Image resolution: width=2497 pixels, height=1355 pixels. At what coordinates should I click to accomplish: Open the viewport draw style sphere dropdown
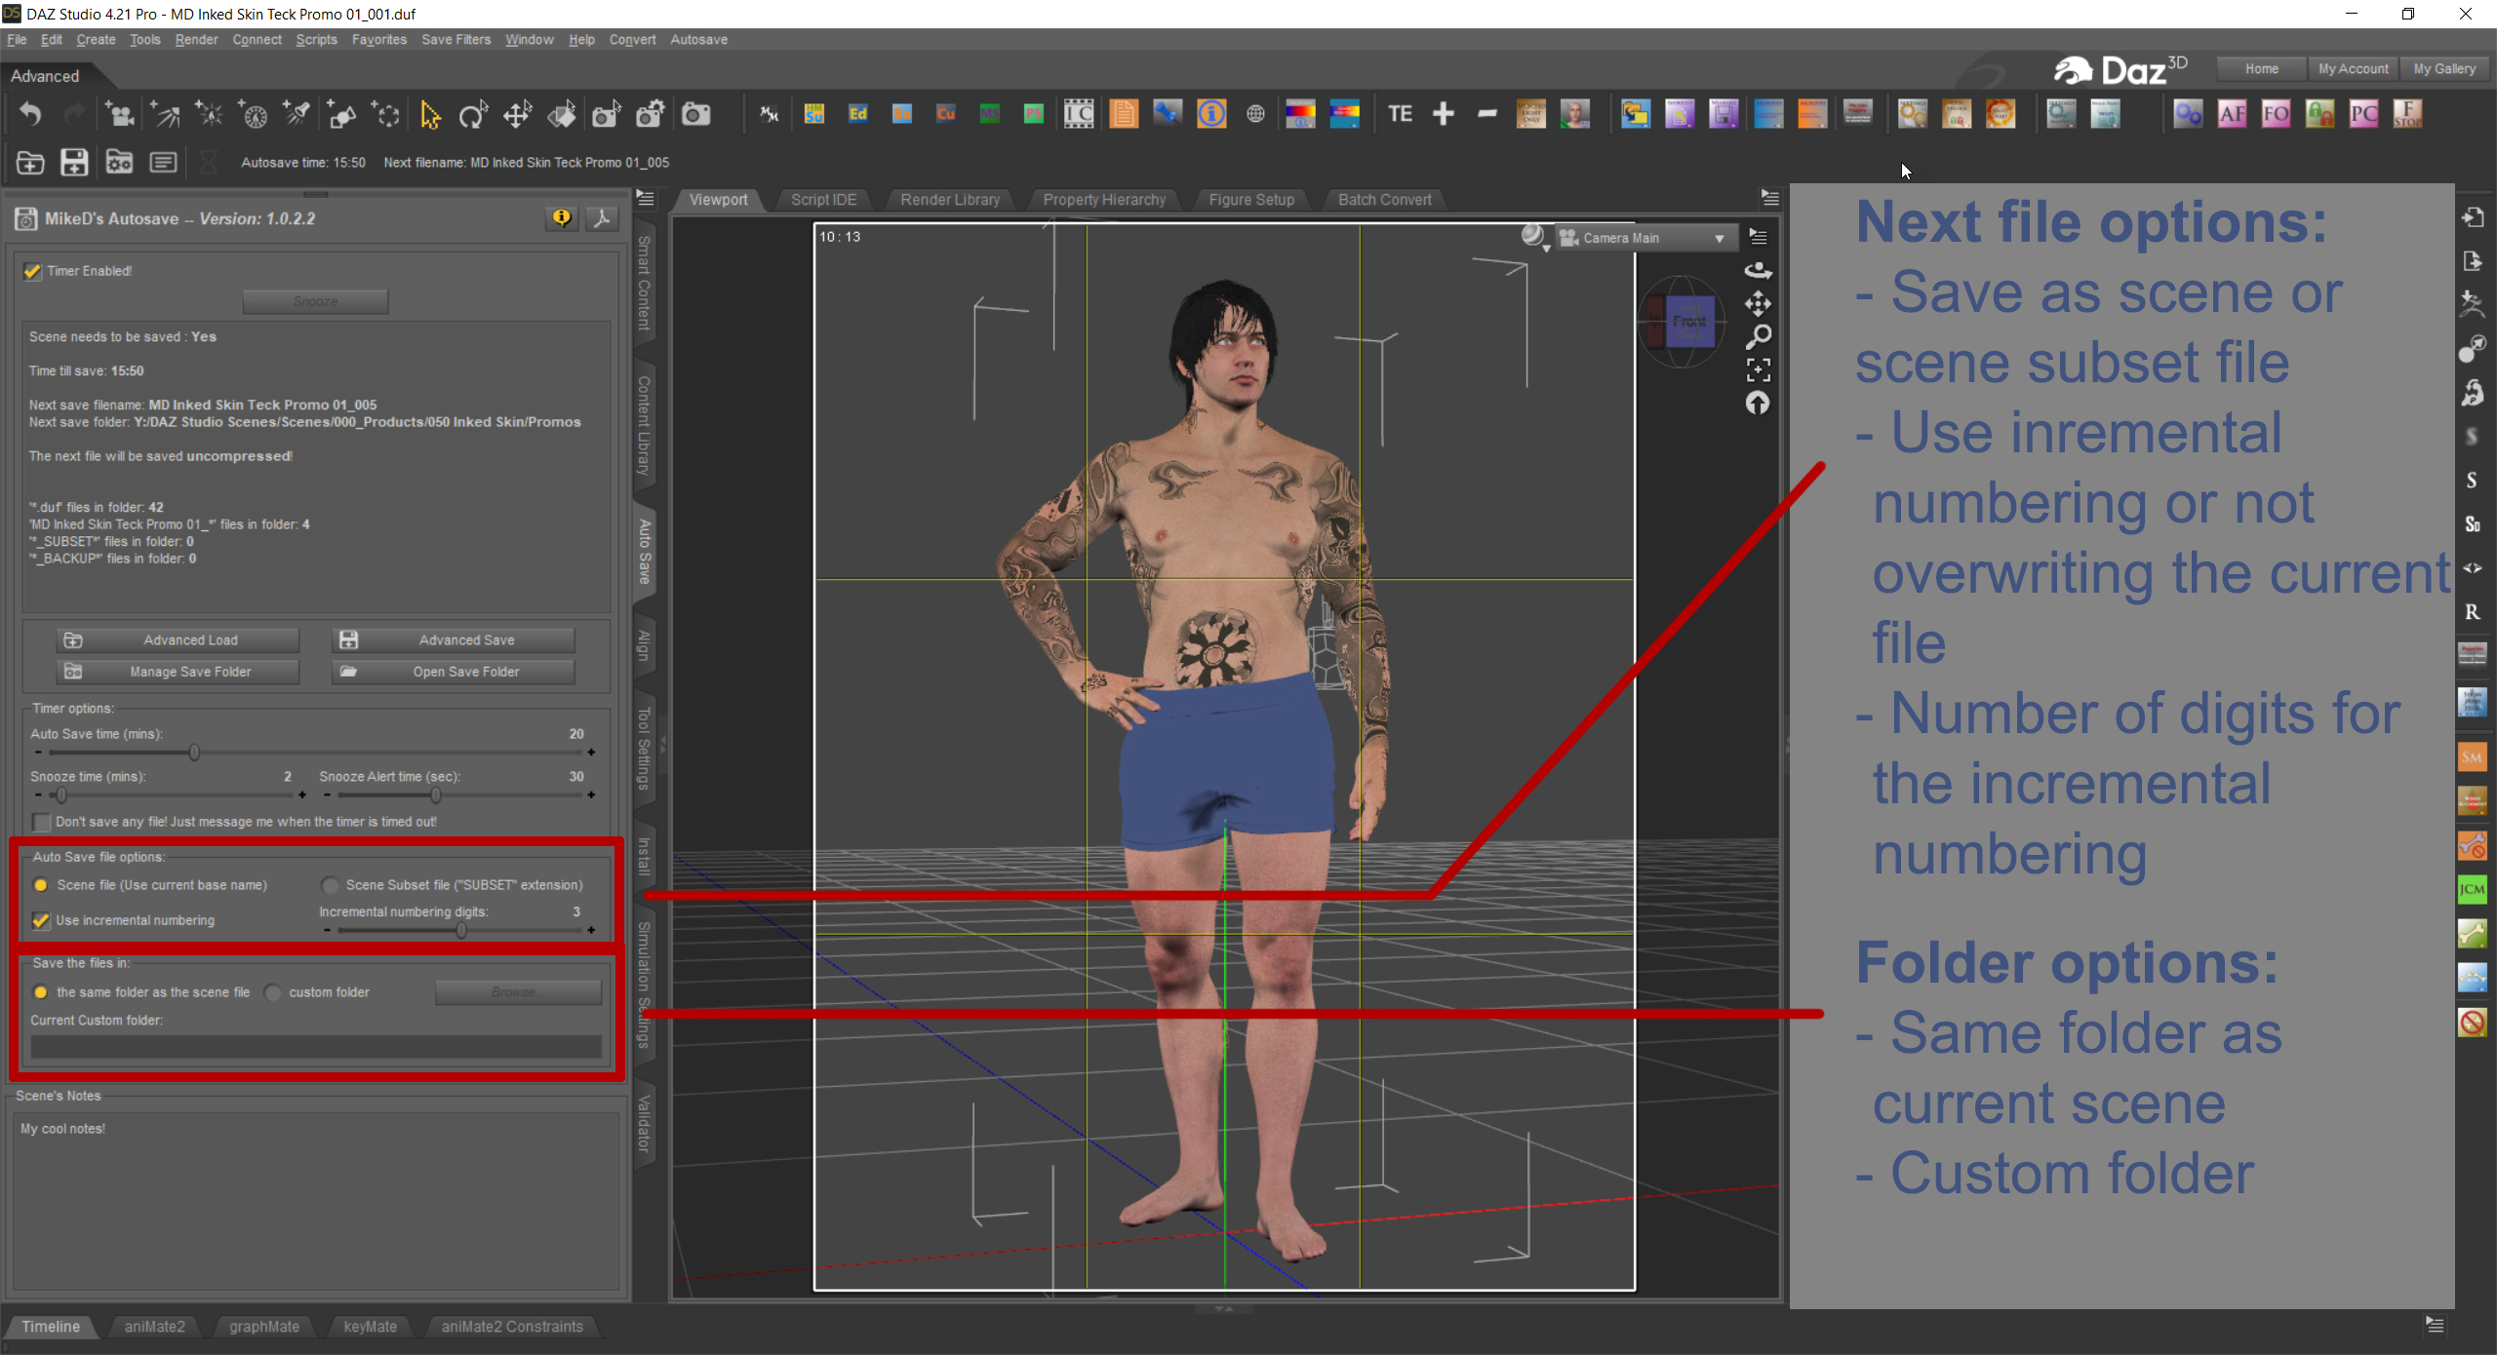click(1535, 237)
